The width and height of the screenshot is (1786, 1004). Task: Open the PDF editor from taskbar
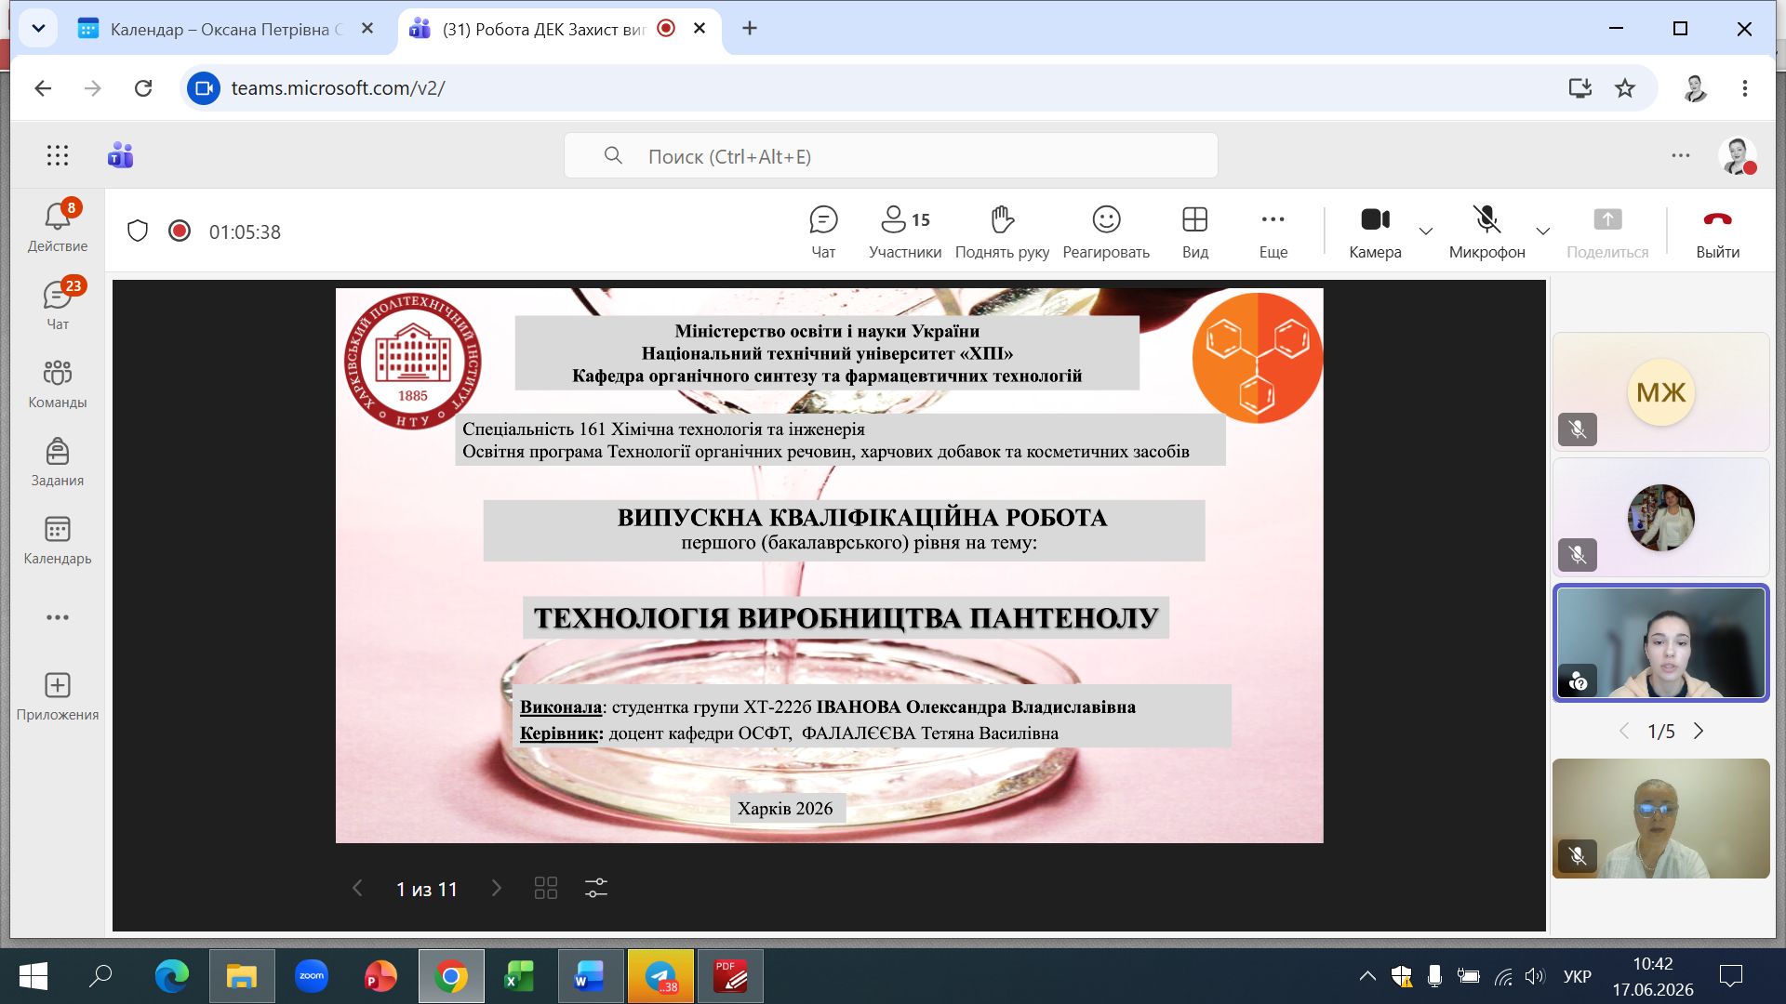pos(730,976)
